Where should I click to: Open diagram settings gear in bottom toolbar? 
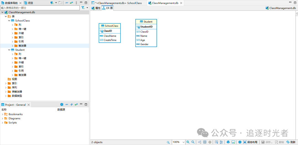[240, 142]
